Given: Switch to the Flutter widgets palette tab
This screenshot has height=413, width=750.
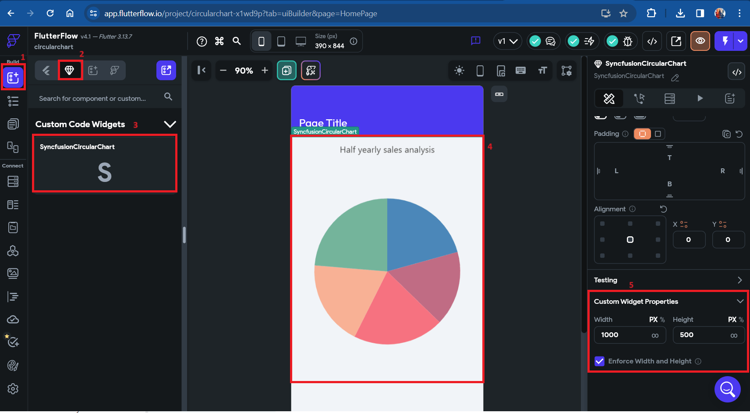Looking at the screenshot, I should (46, 70).
